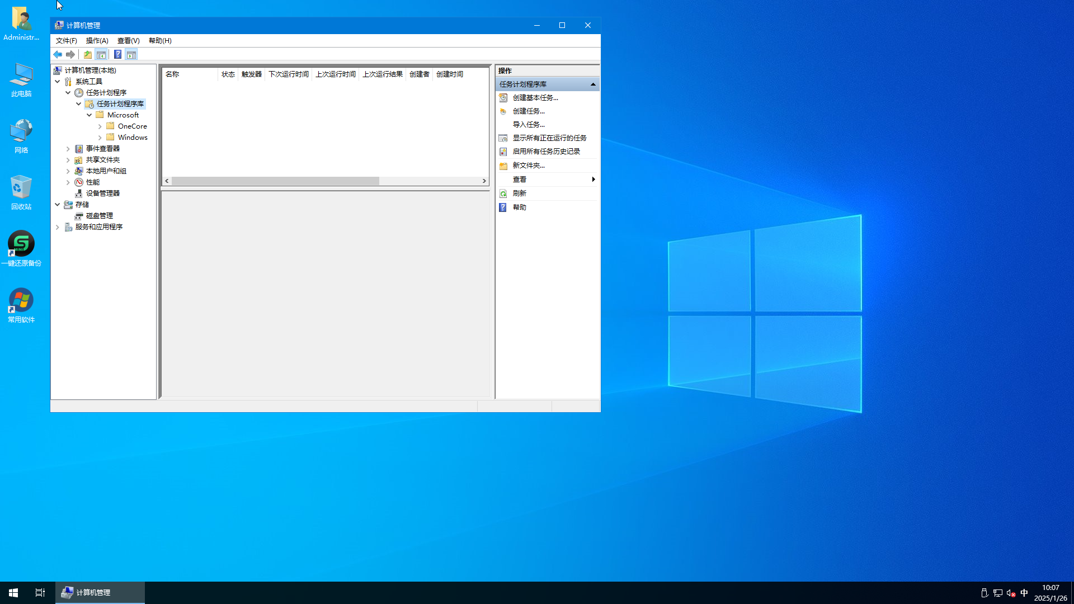1074x604 pixels.
Task: Click the Forward arrow toolbar icon
Action: (70, 55)
